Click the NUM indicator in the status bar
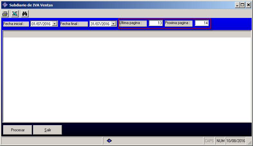 click(x=220, y=141)
